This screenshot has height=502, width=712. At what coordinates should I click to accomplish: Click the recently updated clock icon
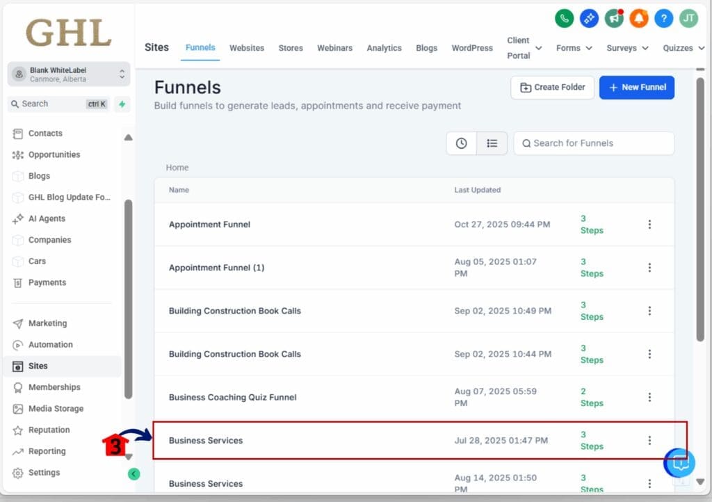coord(461,143)
